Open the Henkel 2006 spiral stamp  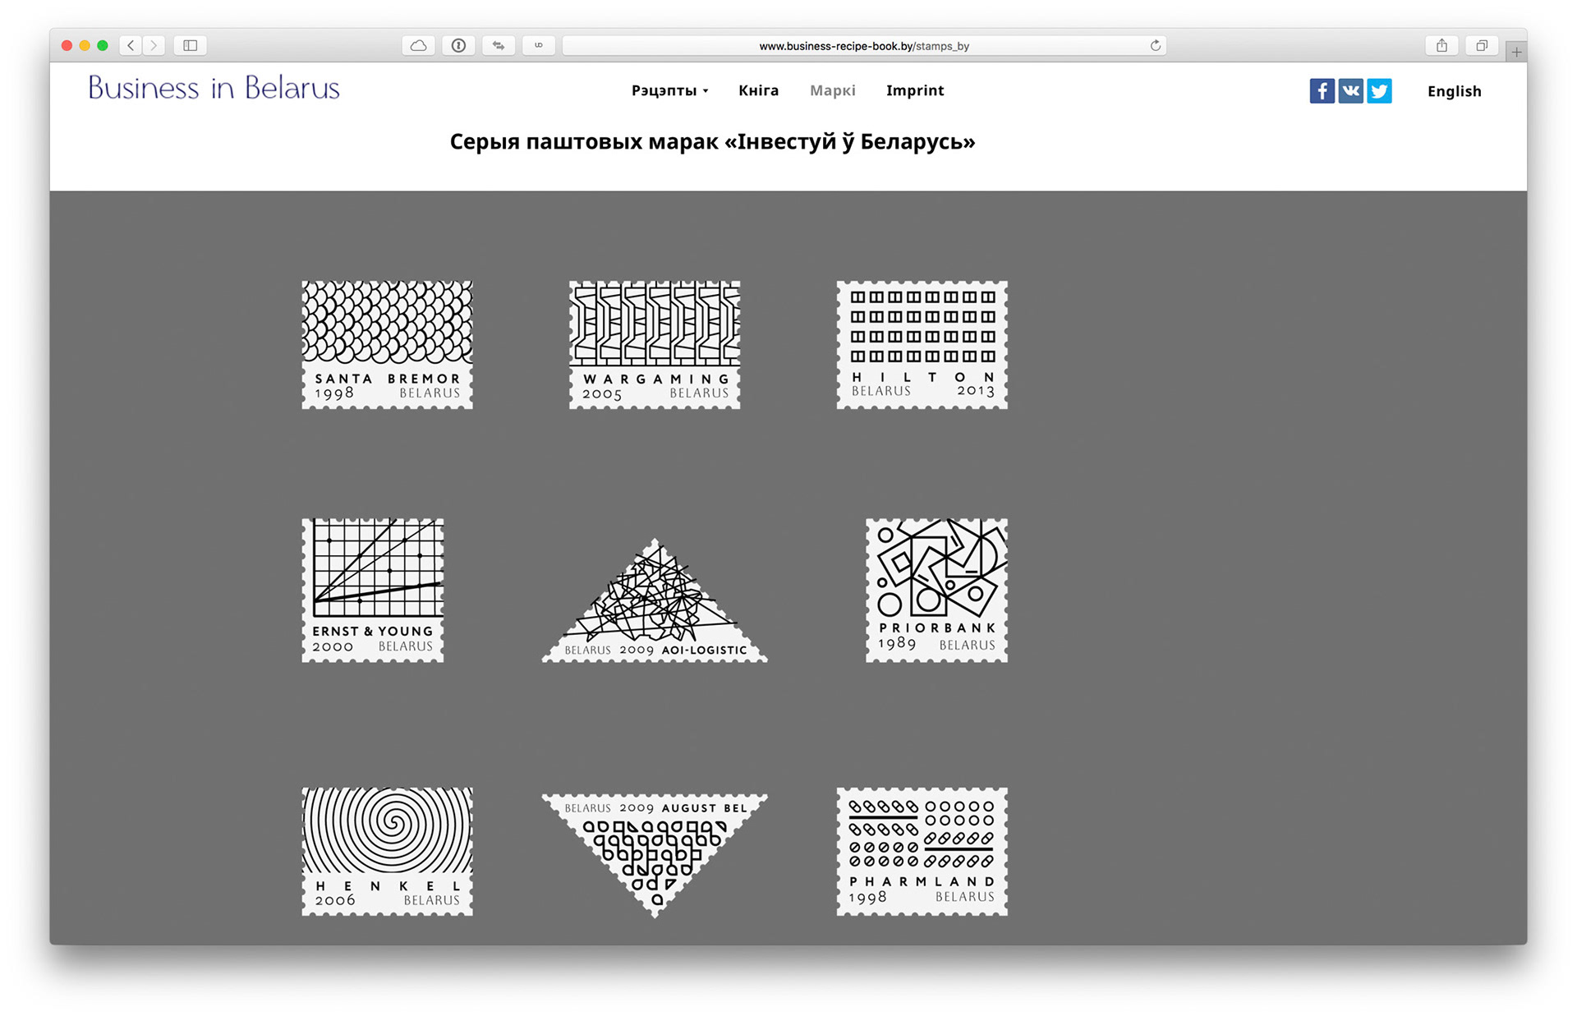click(x=387, y=851)
